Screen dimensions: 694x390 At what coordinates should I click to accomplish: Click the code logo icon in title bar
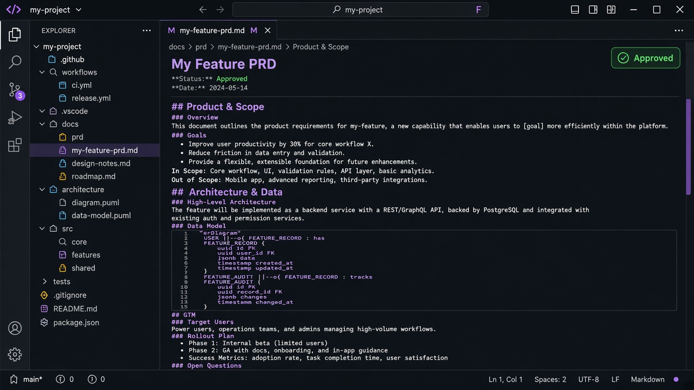14,10
